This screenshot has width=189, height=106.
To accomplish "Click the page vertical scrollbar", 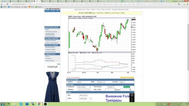I will pos(188,47).
